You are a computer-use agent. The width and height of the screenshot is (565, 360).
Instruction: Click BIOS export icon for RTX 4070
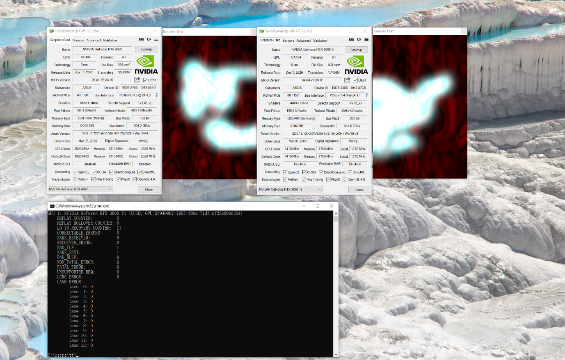(137, 80)
